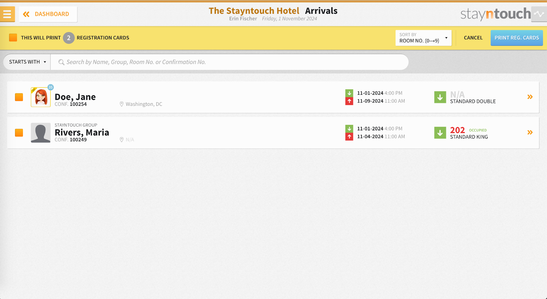The height and width of the screenshot is (299, 547).
Task: Click the 35 badge on Jane Doe's avatar
Action: pyautogui.click(x=51, y=87)
